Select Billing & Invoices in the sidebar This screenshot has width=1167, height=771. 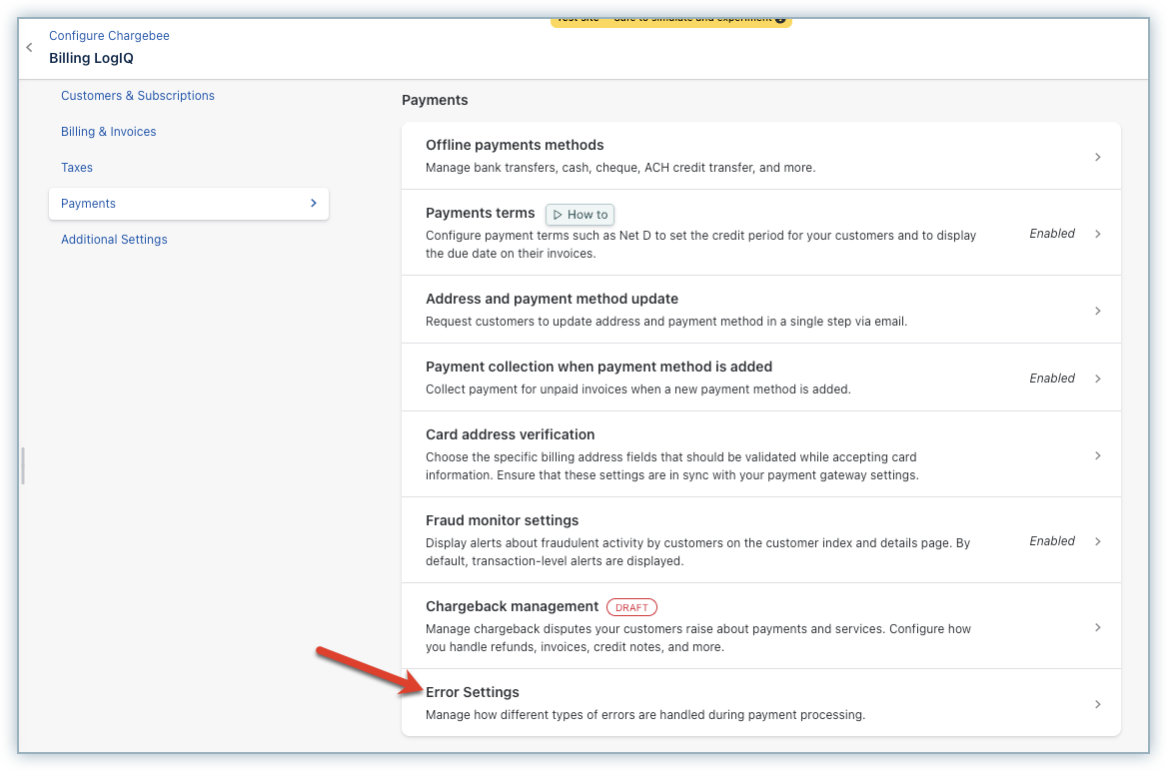pos(108,131)
